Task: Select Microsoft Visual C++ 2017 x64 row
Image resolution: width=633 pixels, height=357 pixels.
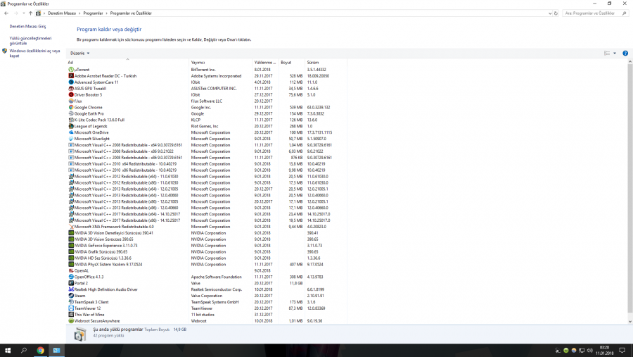Action: 207,214
